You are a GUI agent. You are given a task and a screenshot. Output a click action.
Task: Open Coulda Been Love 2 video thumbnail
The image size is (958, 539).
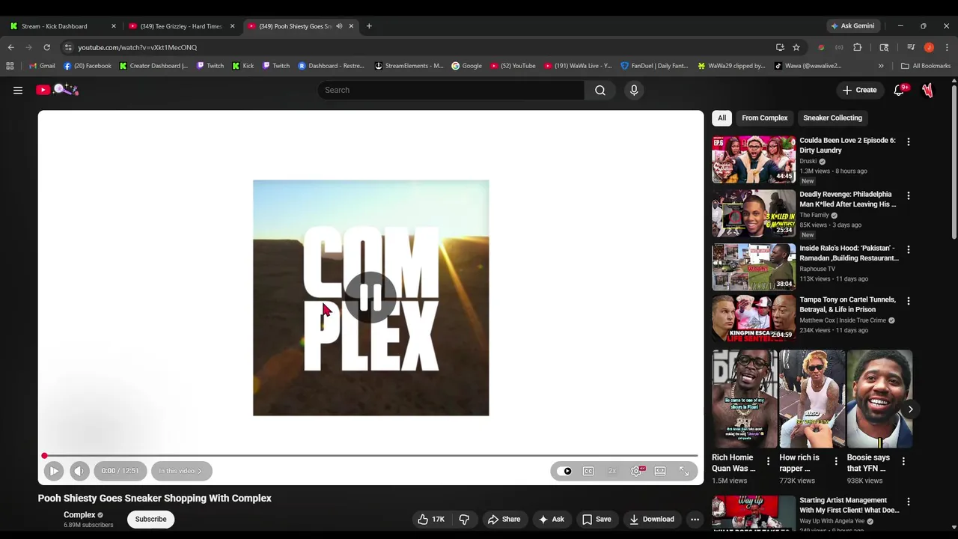pos(754,159)
